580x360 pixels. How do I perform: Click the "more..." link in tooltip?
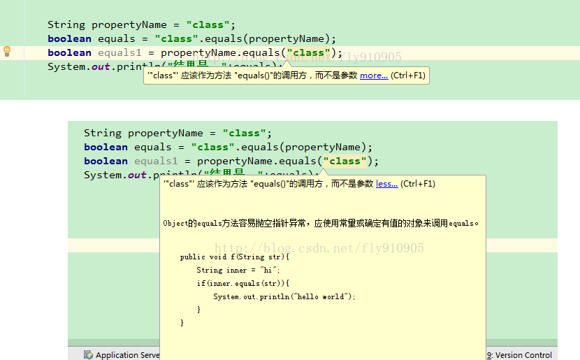click(374, 75)
